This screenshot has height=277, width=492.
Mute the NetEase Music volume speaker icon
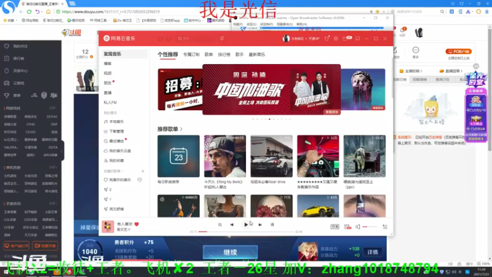coord(358,227)
